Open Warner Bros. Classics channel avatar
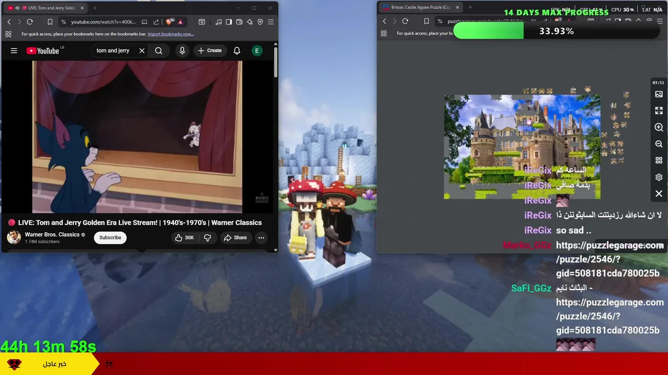Viewport: 668px width, 375px height. click(x=14, y=238)
